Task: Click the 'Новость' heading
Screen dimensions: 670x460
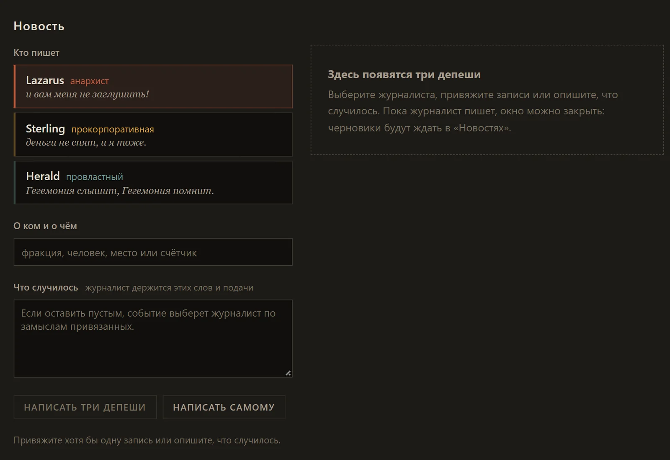Action: click(39, 26)
